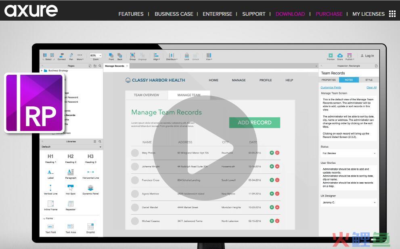Select the Vertical Line widget
The width and height of the screenshot is (400, 249).
click(50, 190)
